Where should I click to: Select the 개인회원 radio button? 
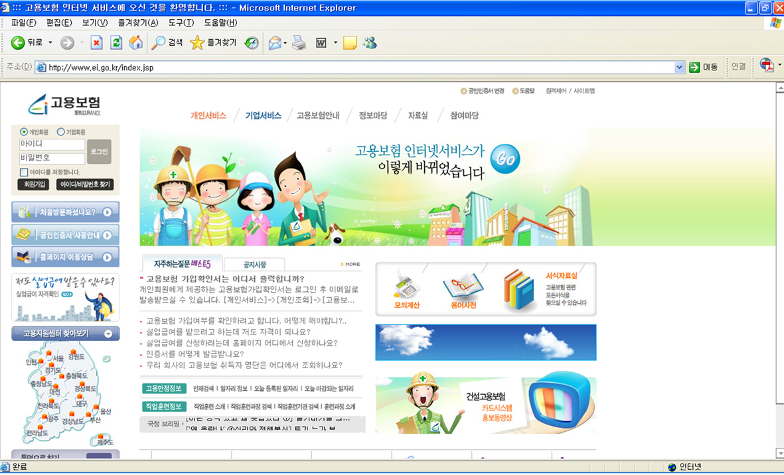[25, 132]
